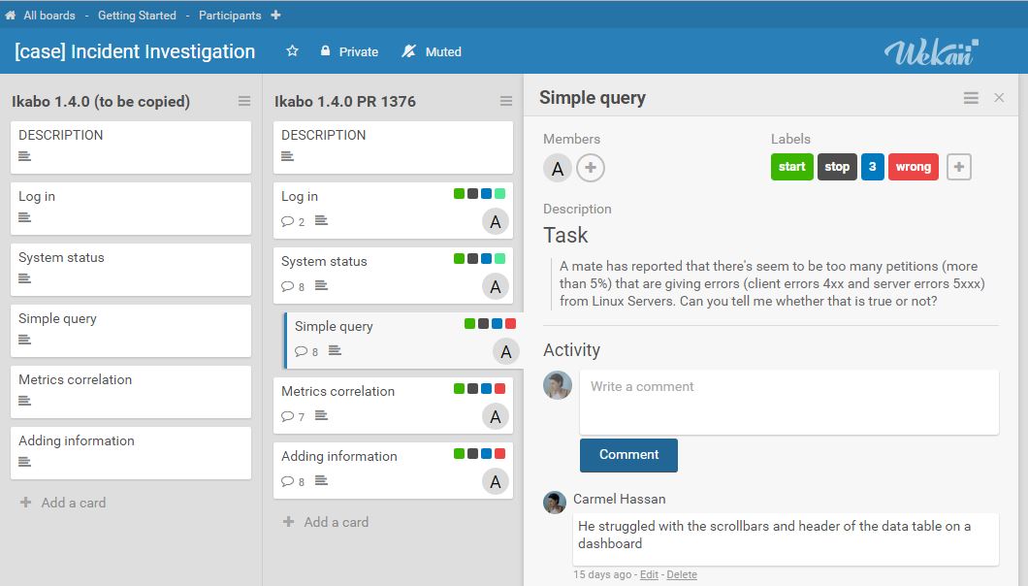The image size is (1028, 586).
Task: Click the red wrong label
Action: (914, 167)
